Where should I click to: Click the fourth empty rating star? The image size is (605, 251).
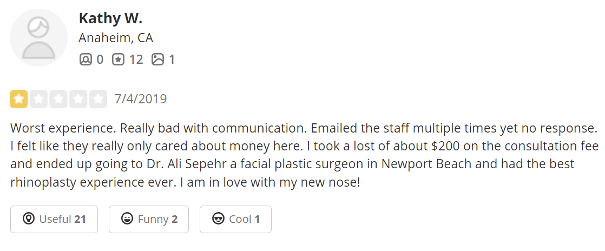pos(78,99)
